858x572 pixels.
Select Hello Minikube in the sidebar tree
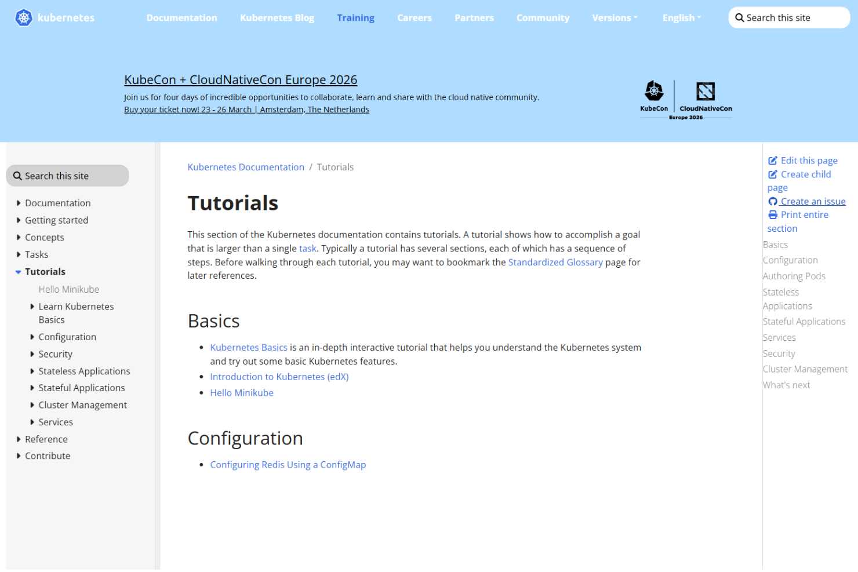[x=69, y=289]
